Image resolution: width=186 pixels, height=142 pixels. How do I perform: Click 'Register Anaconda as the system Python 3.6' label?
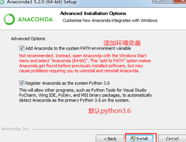point(67,83)
